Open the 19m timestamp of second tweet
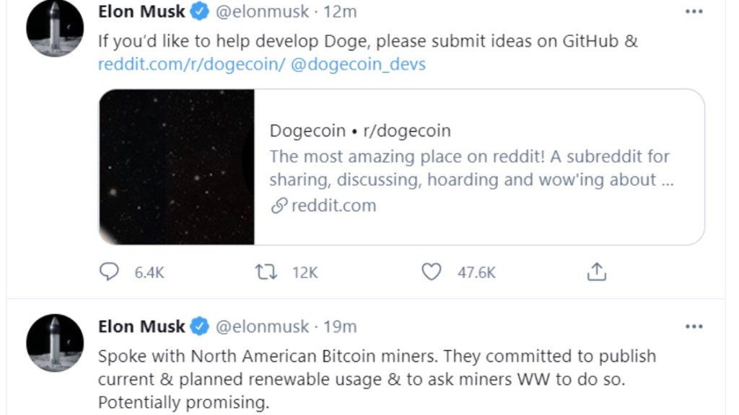739x415 pixels. pos(340,326)
